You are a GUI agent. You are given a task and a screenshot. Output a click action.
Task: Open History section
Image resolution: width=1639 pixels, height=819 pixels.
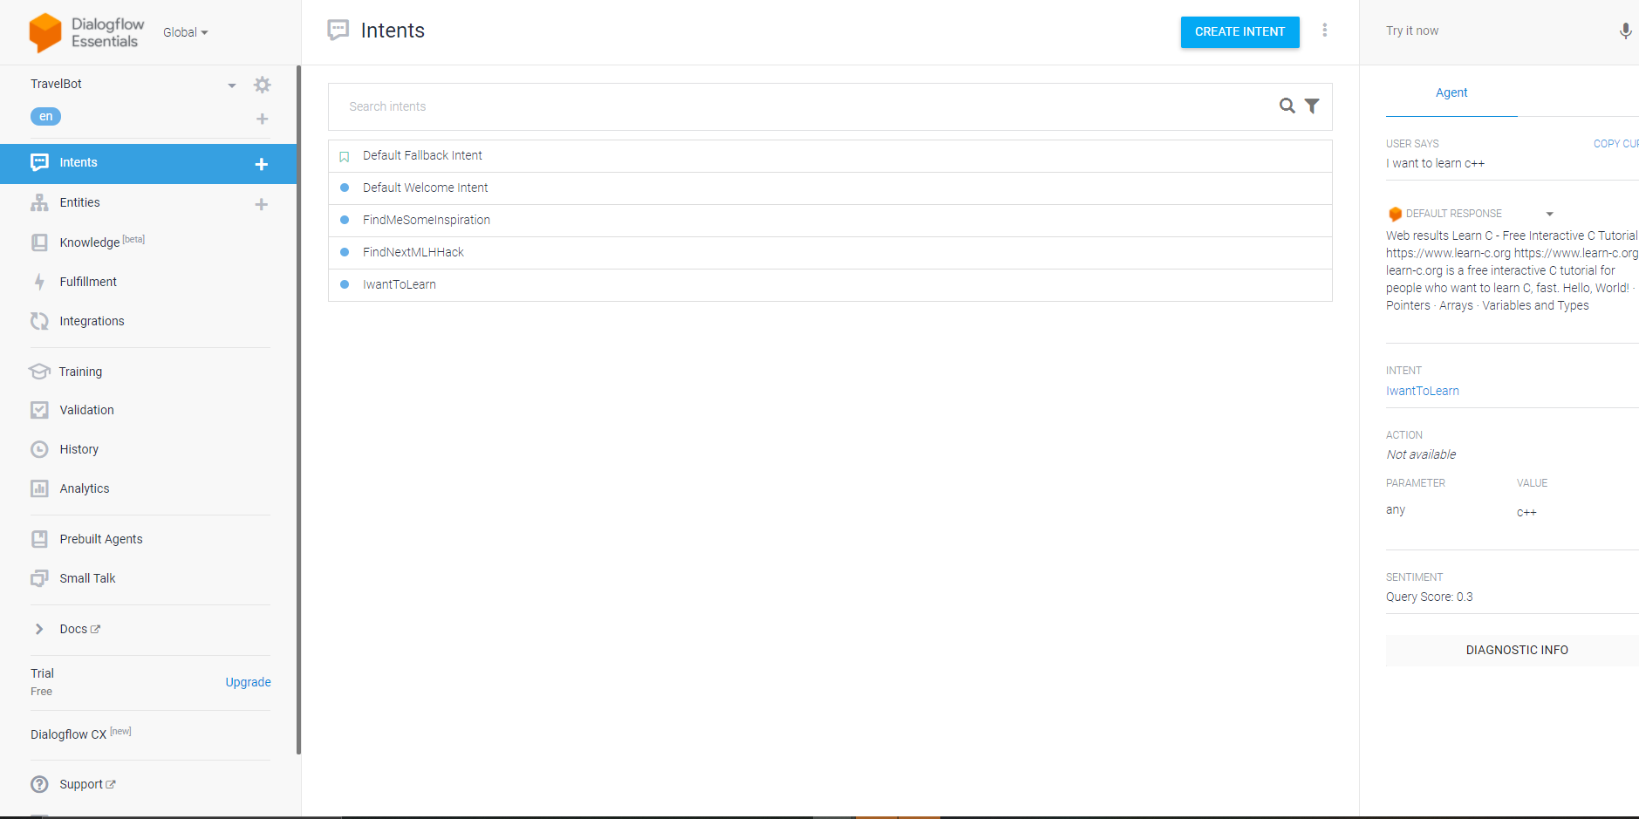point(79,449)
